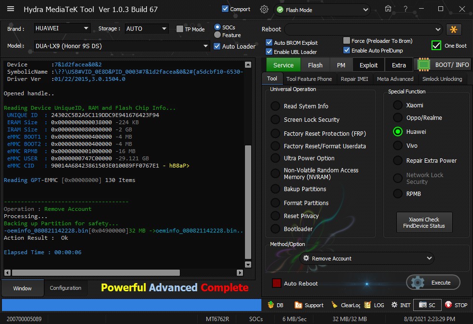
Task: Click the home icon in title bar
Action: click(x=388, y=9)
